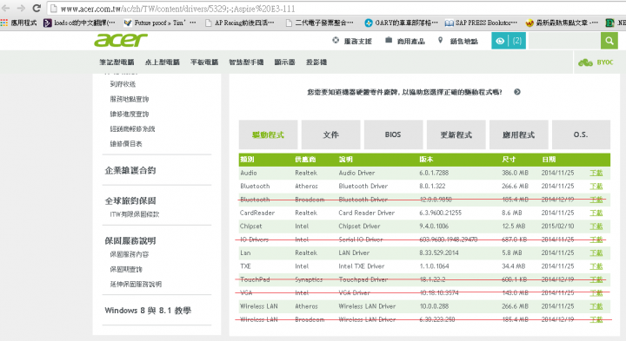
Task: Open 保固服務說明 sidebar heading
Action: point(130,241)
